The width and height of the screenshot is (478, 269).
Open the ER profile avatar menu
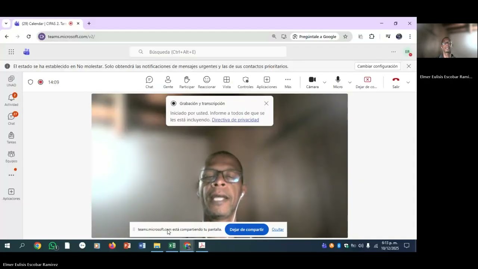point(408,52)
